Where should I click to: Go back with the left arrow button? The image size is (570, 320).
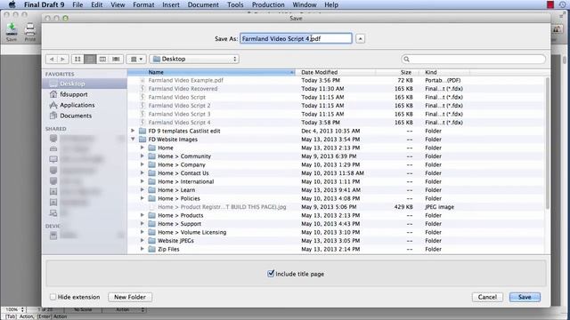(52, 59)
